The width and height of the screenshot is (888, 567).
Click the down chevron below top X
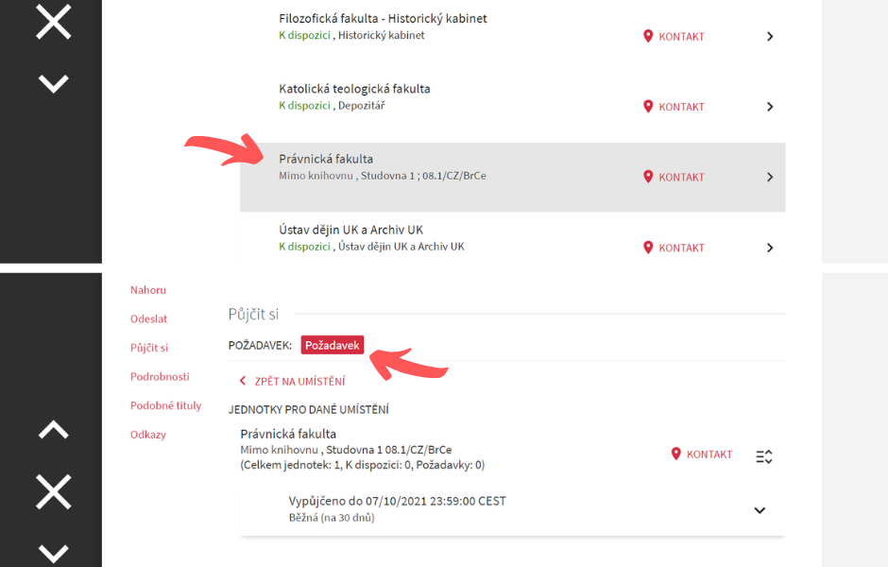[x=53, y=84]
